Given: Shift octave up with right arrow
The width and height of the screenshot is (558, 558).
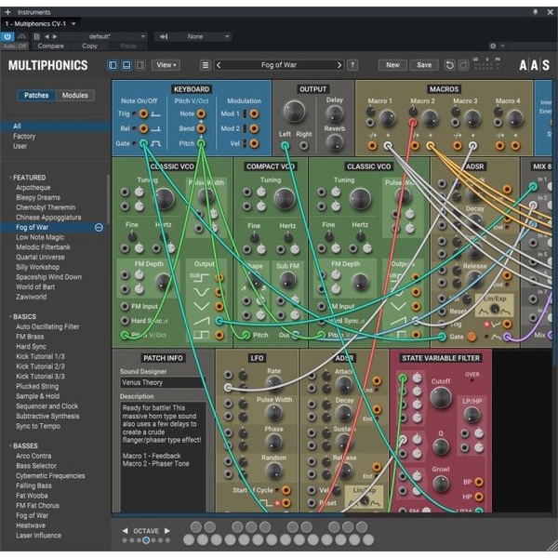Looking at the screenshot, I should point(167,531).
